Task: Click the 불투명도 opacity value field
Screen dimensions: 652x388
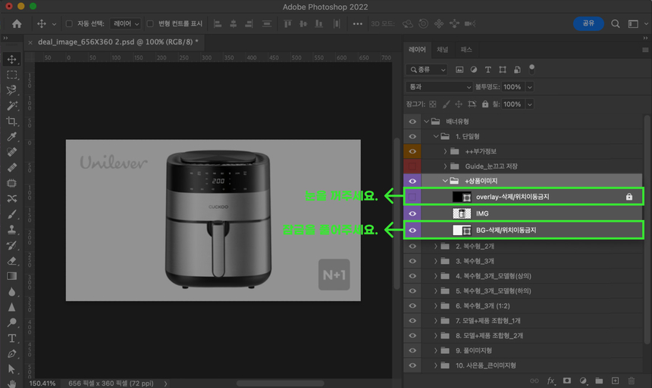Action: point(513,87)
